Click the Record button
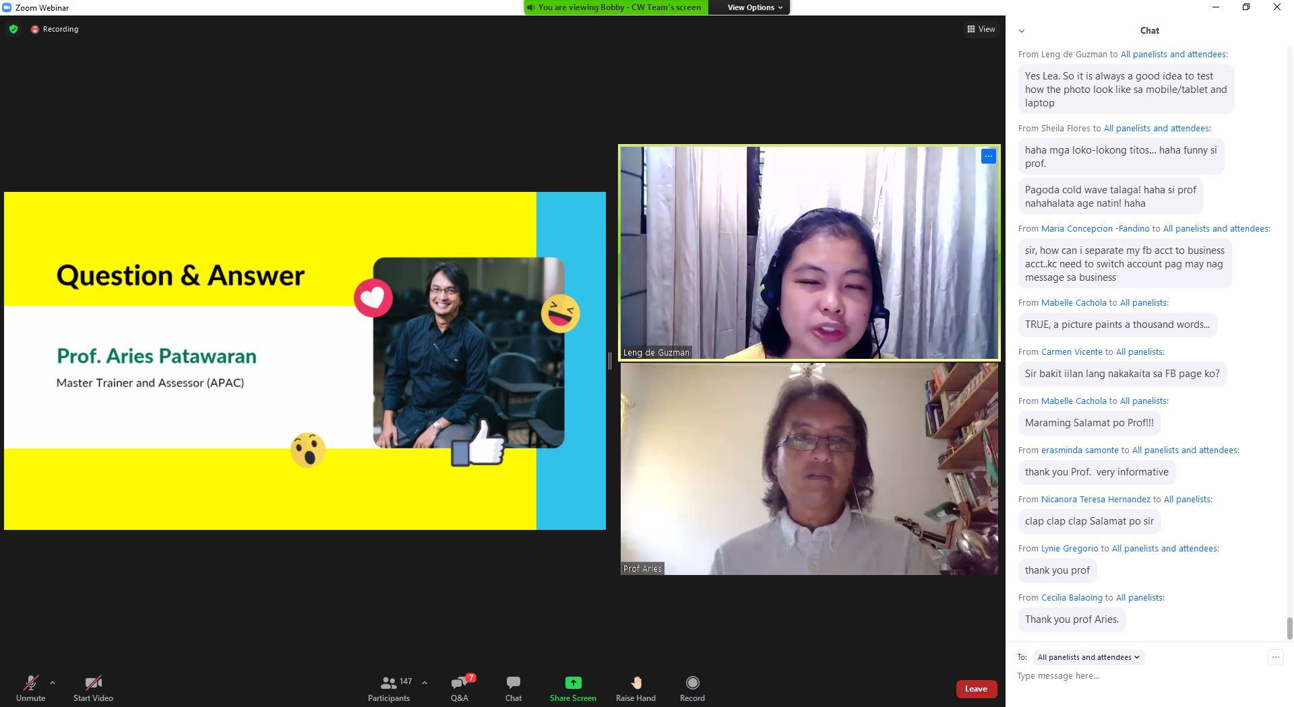 (x=692, y=689)
